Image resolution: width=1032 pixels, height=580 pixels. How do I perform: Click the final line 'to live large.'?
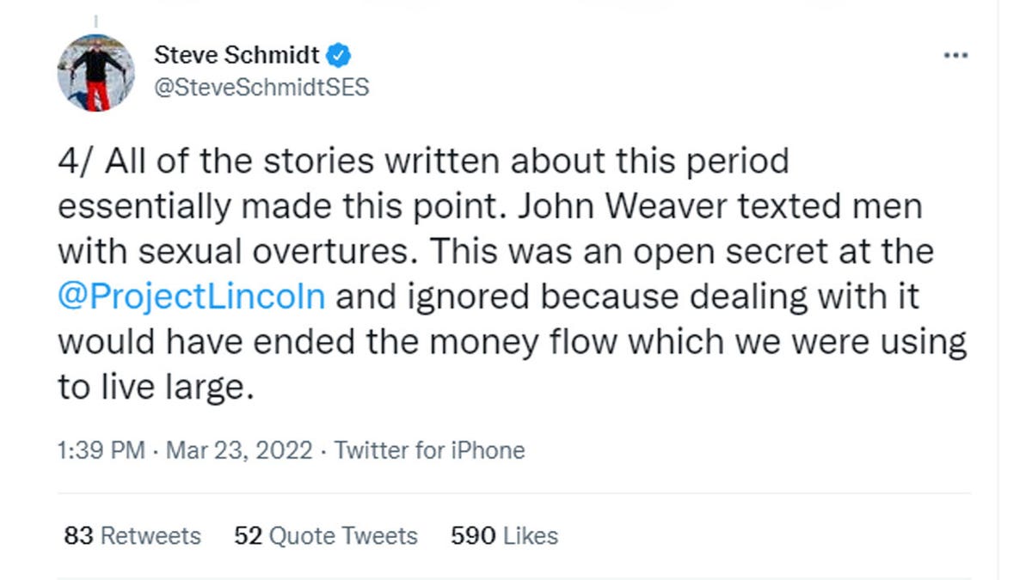(x=157, y=388)
